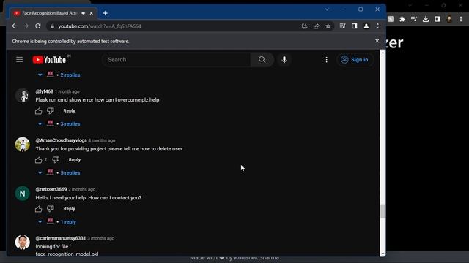The image size is (469, 263).
Task: Open the @carlemmanuelsy6331 username link
Action: tap(60, 238)
